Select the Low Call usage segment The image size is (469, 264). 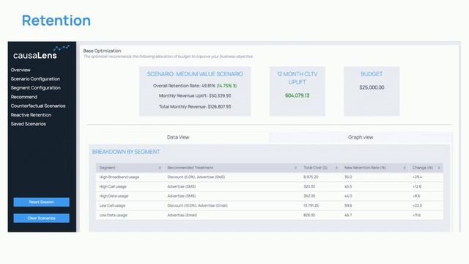[x=112, y=205]
